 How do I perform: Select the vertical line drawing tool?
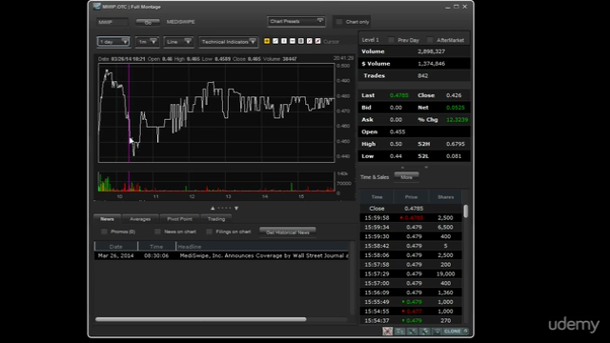point(284,41)
